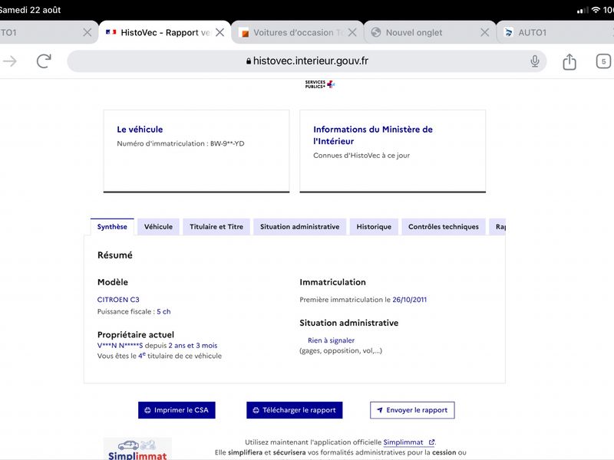
Task: Tap the browser forward arrow
Action: (x=10, y=61)
